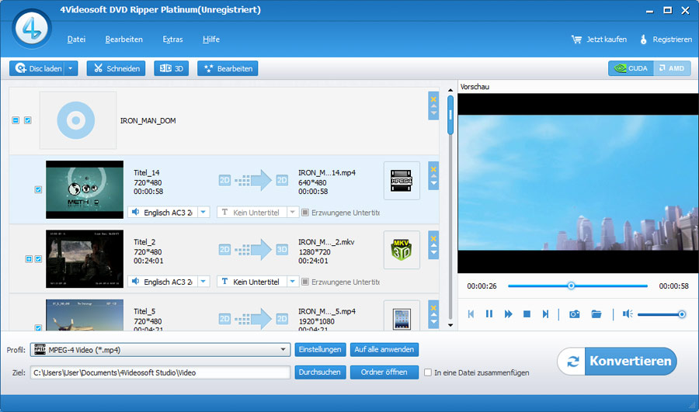699x412 pixels.
Task: Click the Einstellungen button
Action: [320, 350]
